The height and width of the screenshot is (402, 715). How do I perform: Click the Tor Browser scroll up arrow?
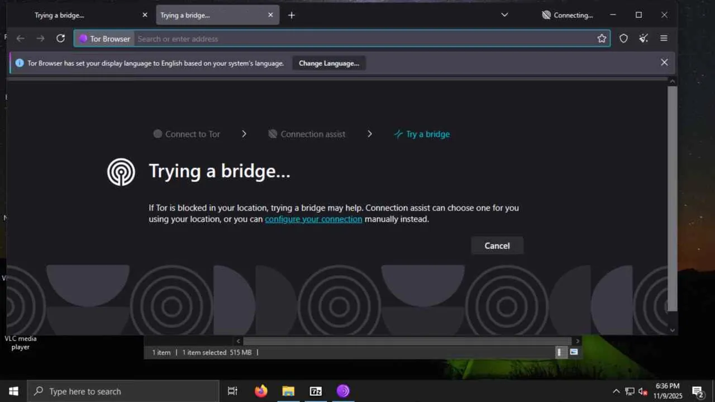coord(673,82)
